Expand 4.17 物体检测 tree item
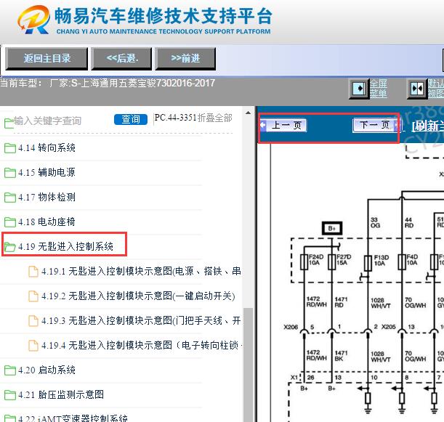This screenshot has height=422, width=444. (x=47, y=197)
